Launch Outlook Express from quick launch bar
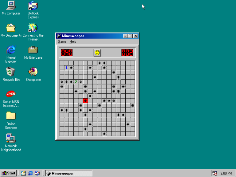The height and width of the screenshot is (177, 236). tap(37, 173)
